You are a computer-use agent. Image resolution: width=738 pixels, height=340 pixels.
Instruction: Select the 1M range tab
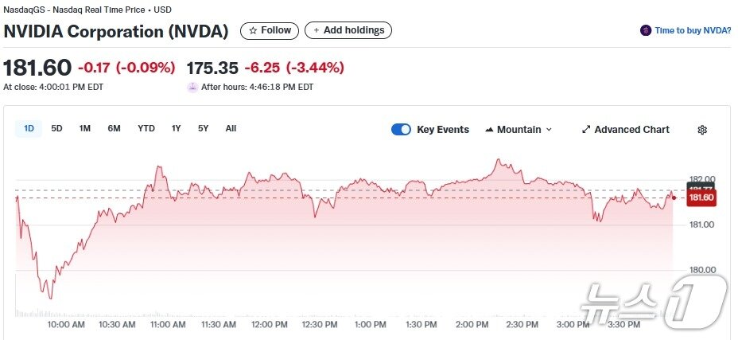[x=84, y=128]
